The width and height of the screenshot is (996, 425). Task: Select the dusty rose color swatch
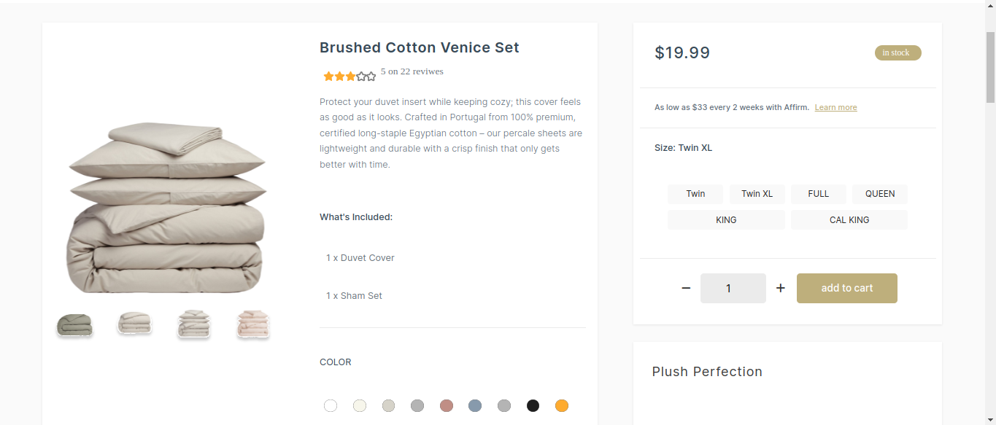[x=447, y=406]
